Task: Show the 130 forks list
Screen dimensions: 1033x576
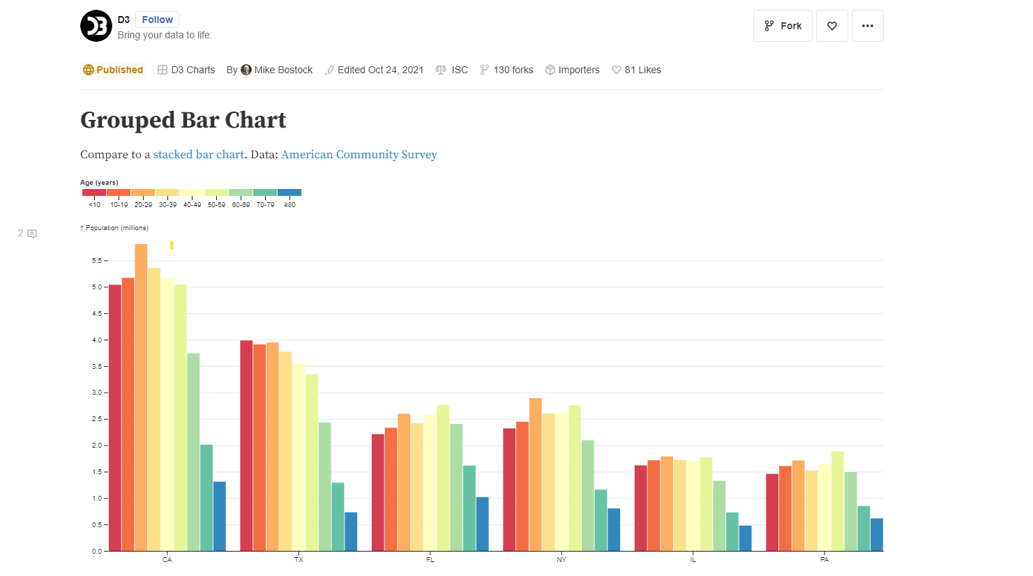Action: [x=506, y=70]
